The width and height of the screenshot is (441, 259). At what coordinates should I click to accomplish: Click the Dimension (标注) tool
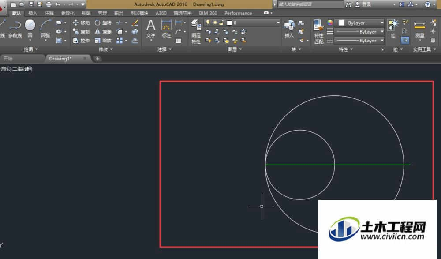pos(166,29)
